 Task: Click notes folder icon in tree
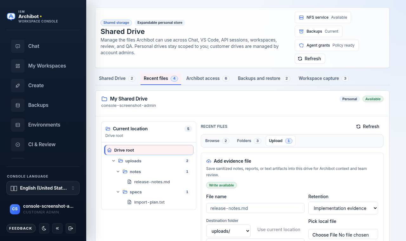click(125, 172)
